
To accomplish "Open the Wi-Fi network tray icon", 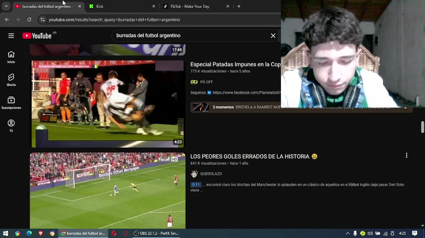I will pos(385,233).
